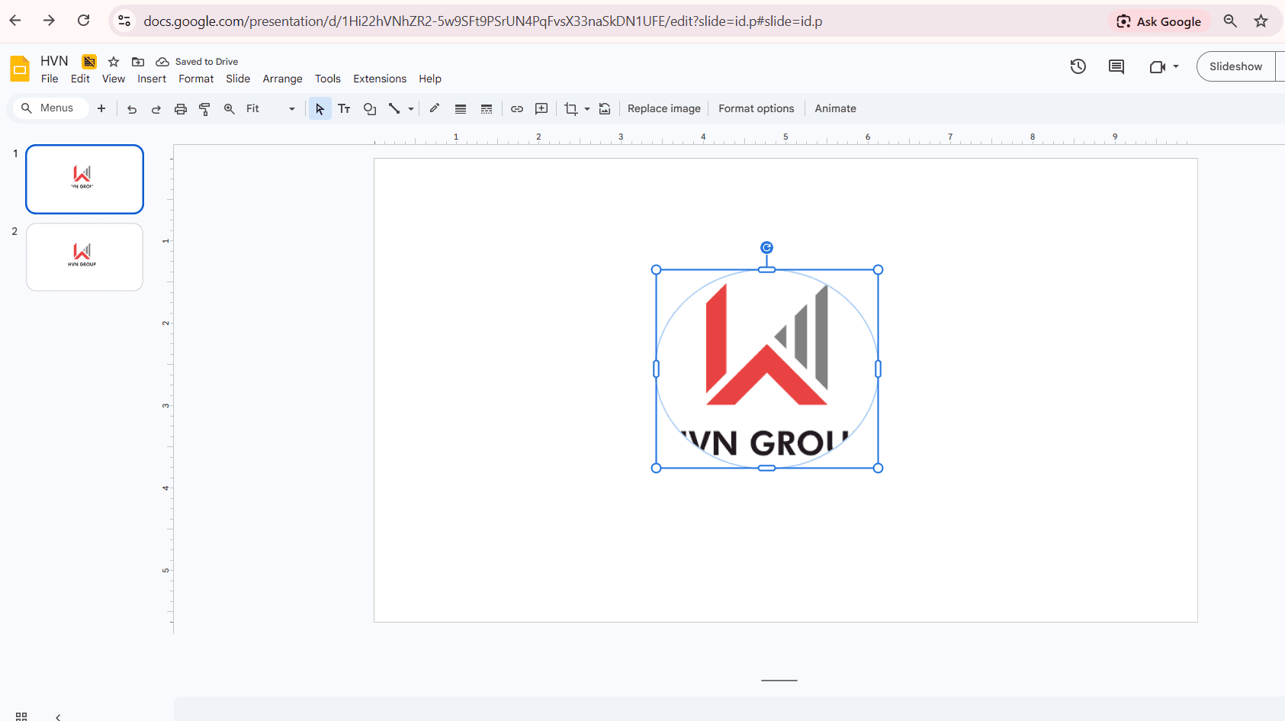Open the Insert menu
The height and width of the screenshot is (721, 1285).
[152, 79]
